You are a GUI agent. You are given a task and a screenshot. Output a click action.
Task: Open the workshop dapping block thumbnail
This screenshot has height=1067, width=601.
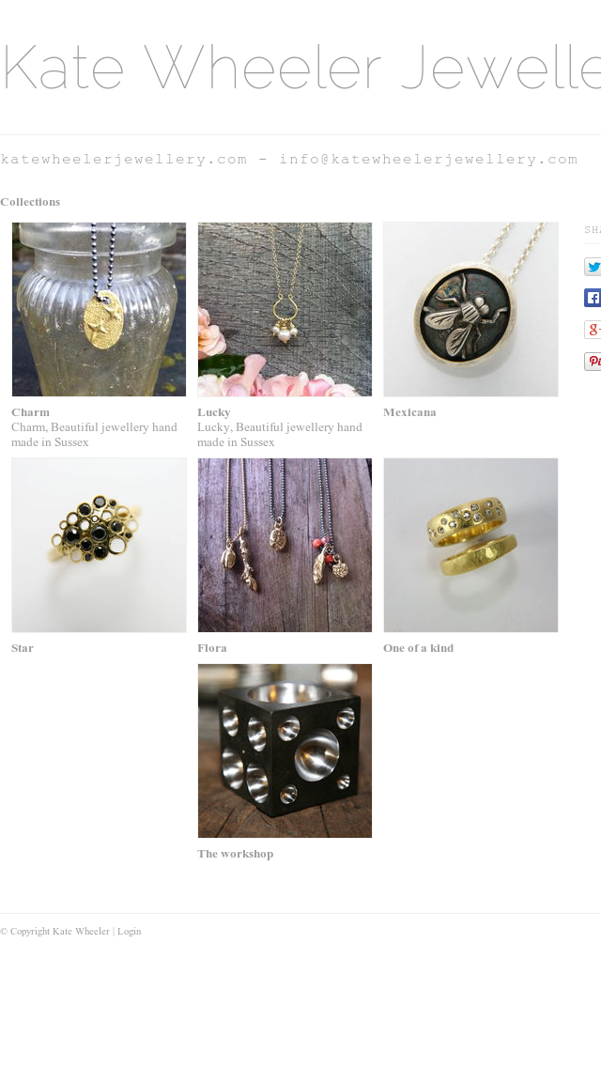(285, 750)
